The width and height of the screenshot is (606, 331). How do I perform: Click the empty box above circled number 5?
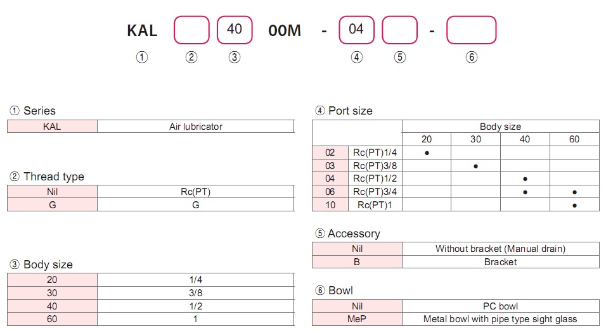(399, 30)
